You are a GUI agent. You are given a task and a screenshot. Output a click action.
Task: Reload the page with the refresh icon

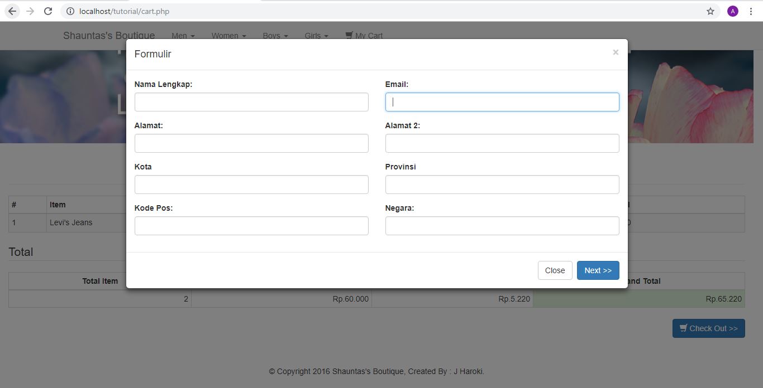click(48, 11)
